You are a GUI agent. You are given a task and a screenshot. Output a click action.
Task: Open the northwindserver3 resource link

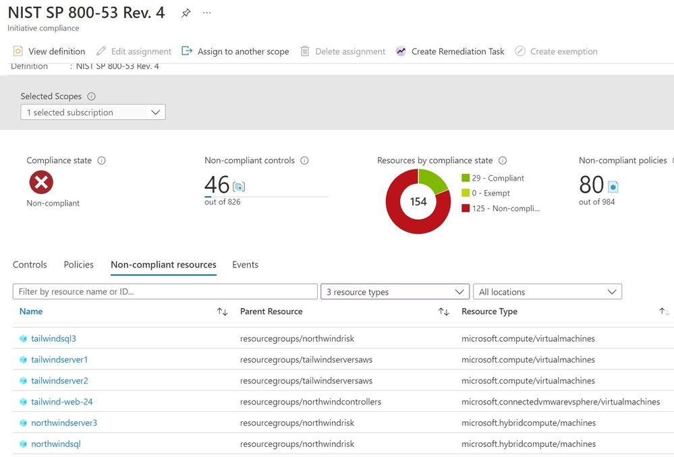[64, 423]
